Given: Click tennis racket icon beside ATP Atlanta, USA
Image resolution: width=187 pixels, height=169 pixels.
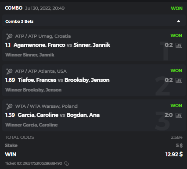Looking at the screenshot, I should click(x=9, y=71).
